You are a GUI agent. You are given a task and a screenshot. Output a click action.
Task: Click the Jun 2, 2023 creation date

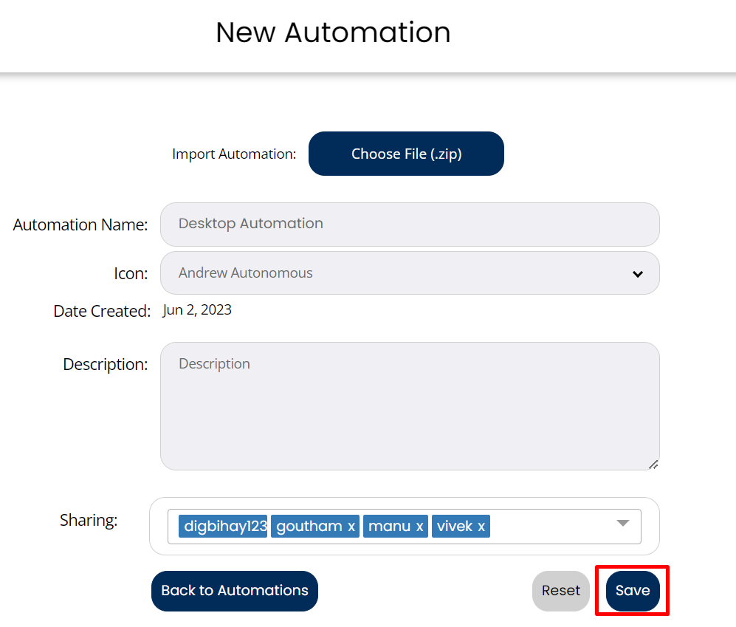pos(197,310)
